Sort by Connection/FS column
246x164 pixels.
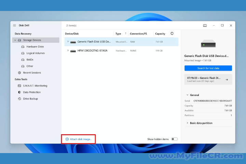tap(138, 34)
